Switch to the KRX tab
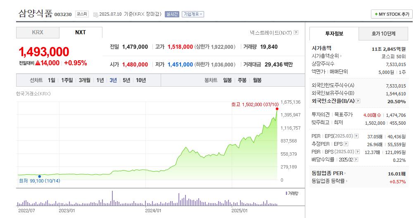Image resolution: width=416 pixels, height=218 pixels. pos(38,32)
